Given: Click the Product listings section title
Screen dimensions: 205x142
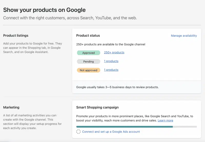Looking at the screenshot, I should (16, 36).
